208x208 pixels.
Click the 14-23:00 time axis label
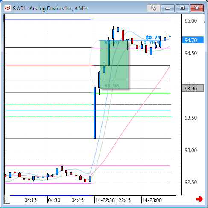152,200
